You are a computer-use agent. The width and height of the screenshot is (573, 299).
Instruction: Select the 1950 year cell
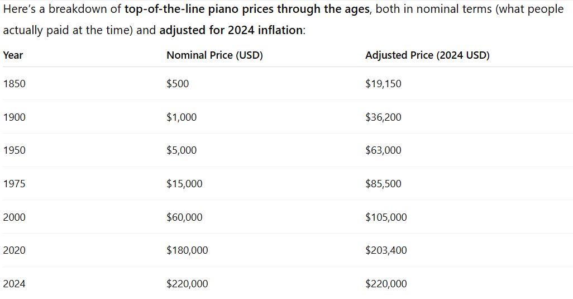click(15, 150)
